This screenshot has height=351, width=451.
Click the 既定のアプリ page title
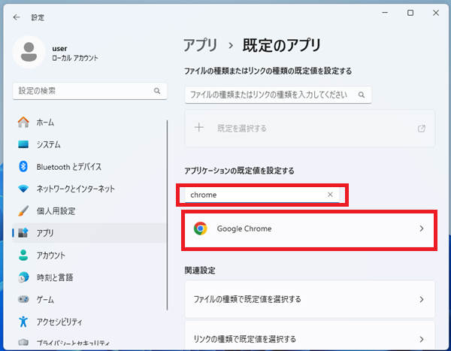tap(281, 45)
